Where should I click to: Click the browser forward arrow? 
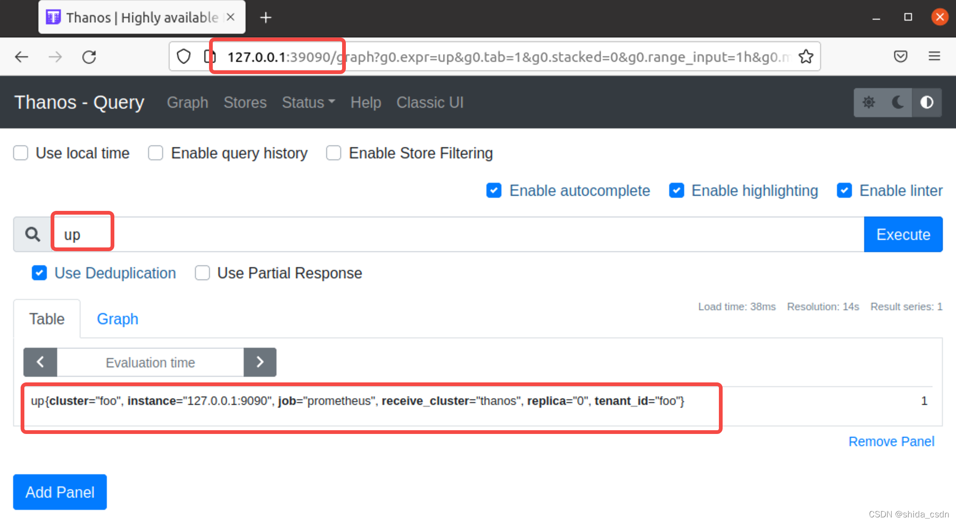(x=55, y=57)
